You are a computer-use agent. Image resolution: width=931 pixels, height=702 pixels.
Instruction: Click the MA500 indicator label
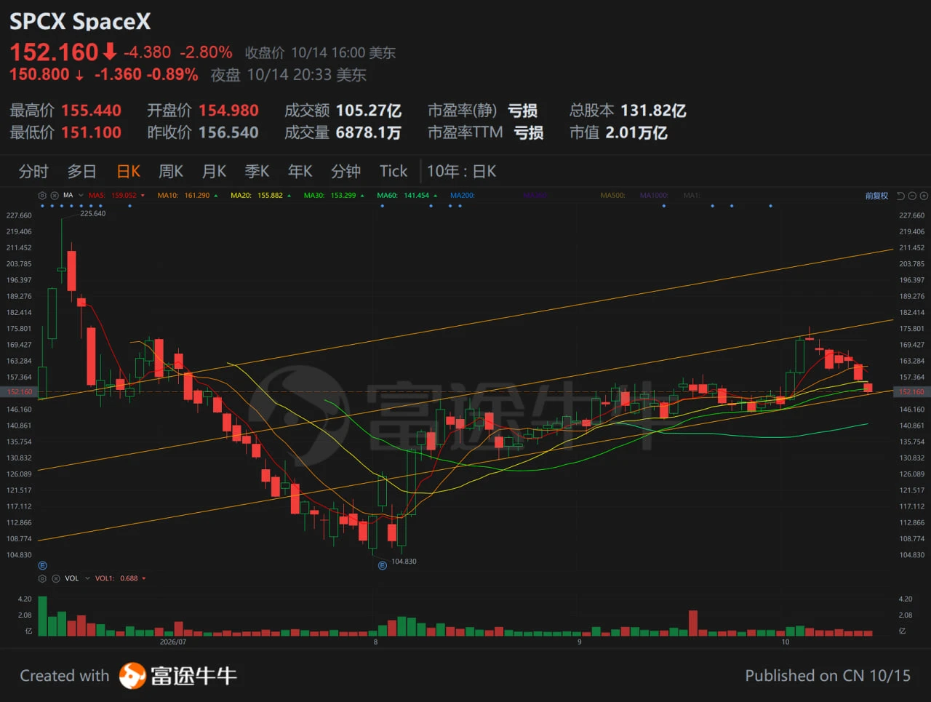612,196
